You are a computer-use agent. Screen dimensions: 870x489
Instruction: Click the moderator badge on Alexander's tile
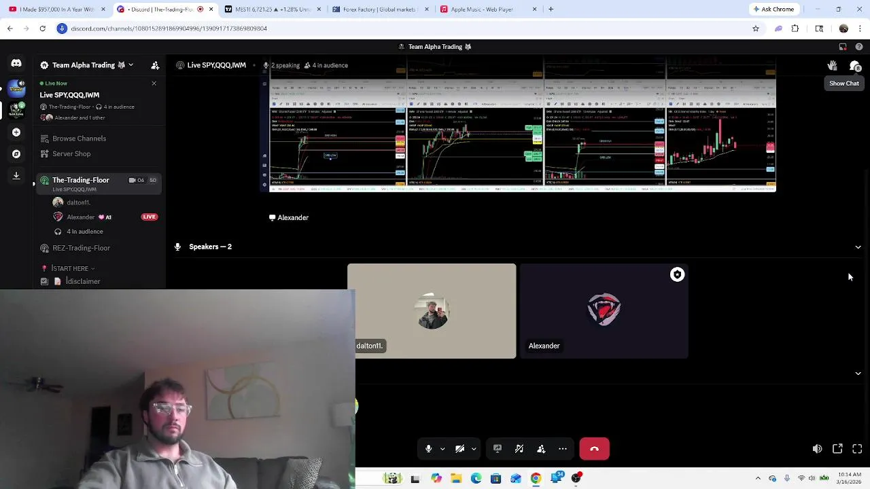pyautogui.click(x=677, y=274)
